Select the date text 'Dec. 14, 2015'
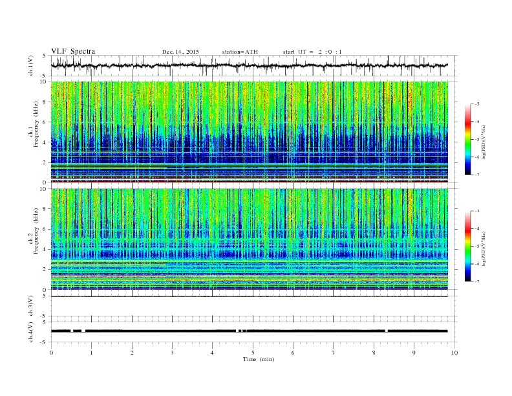The width and height of the screenshot is (512, 396). click(180, 52)
